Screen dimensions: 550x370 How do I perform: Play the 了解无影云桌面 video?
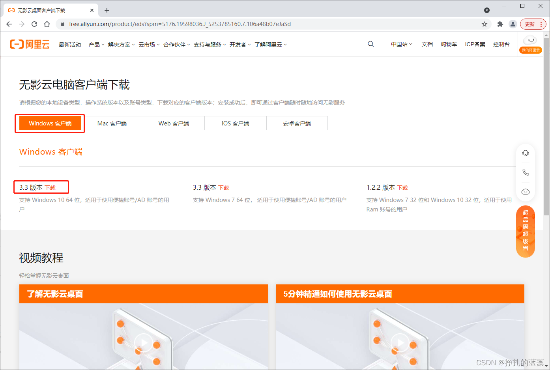click(x=143, y=342)
